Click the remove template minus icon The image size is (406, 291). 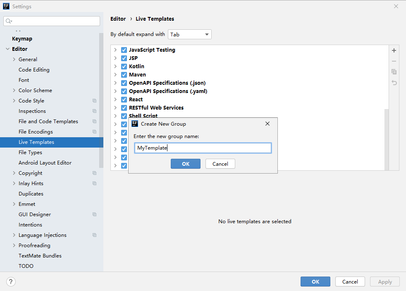pyautogui.click(x=394, y=61)
